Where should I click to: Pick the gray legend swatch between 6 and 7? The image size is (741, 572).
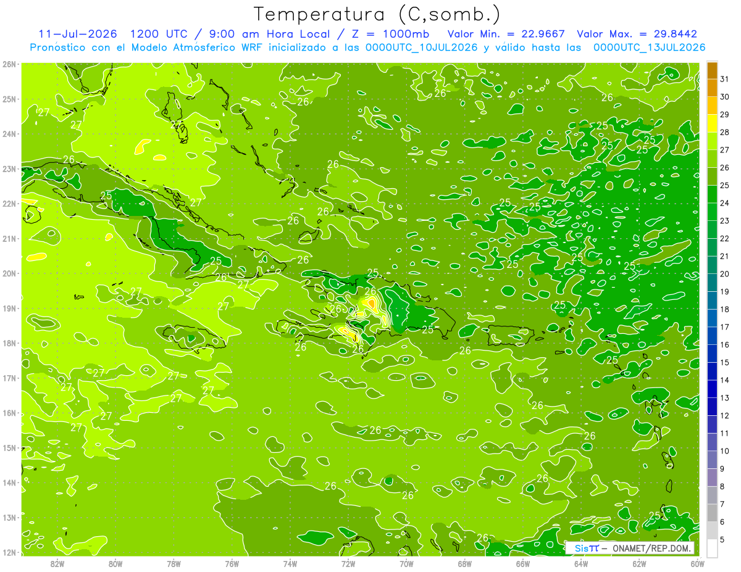[712, 513]
